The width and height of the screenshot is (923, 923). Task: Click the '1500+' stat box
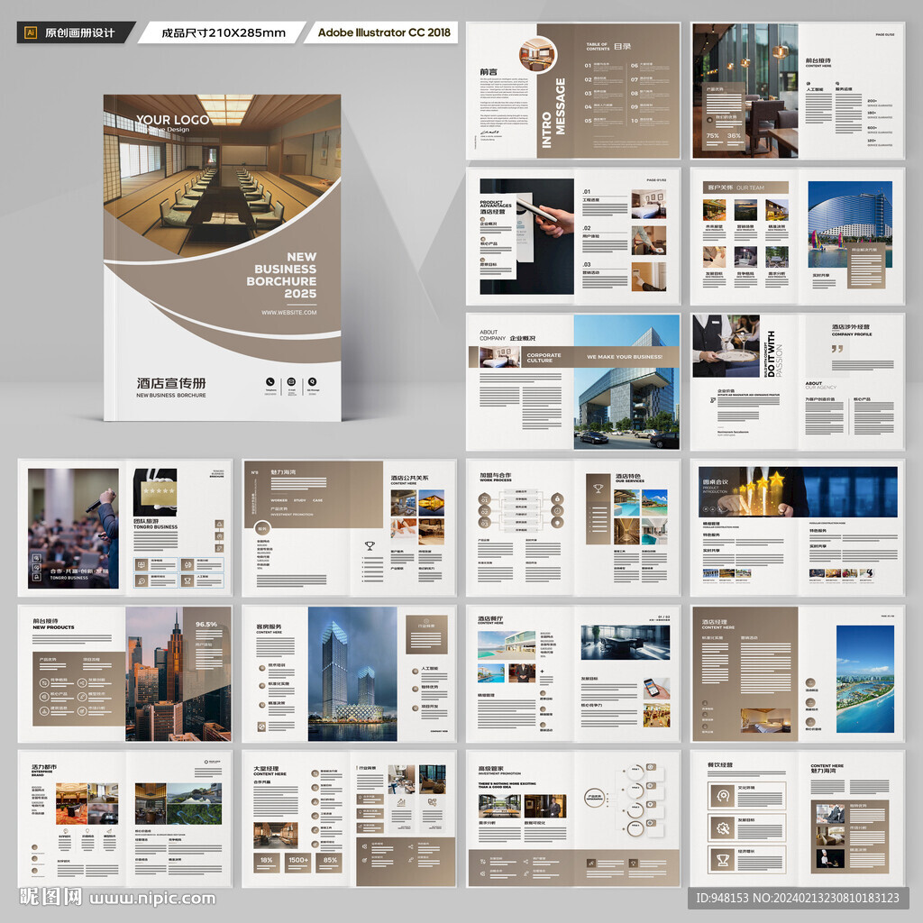click(297, 863)
